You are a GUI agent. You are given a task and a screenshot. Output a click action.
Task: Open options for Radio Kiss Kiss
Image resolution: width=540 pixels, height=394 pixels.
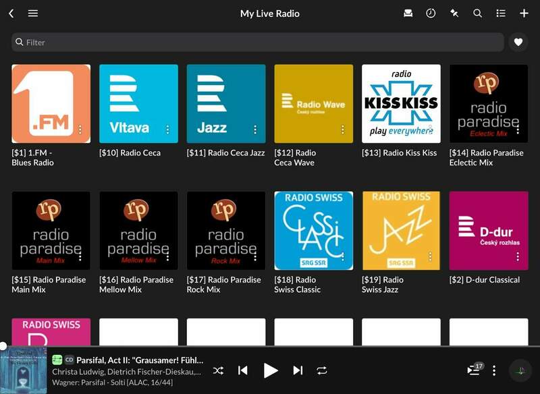point(430,130)
